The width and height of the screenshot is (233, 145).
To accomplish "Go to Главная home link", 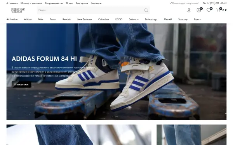I will coord(12,3).
